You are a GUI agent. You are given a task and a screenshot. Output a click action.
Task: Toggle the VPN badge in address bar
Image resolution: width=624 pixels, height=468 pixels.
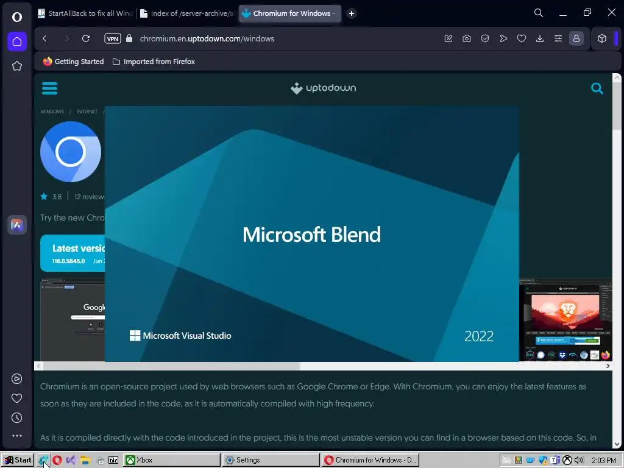113,38
